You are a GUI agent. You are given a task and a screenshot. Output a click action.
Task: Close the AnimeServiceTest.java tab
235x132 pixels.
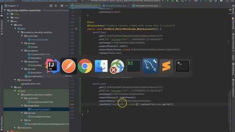coord(160,6)
